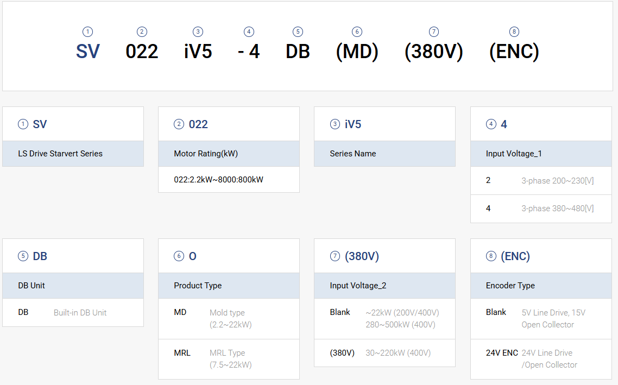Click the circled 4 icon in the Input Voltage_1 card title

point(491,124)
